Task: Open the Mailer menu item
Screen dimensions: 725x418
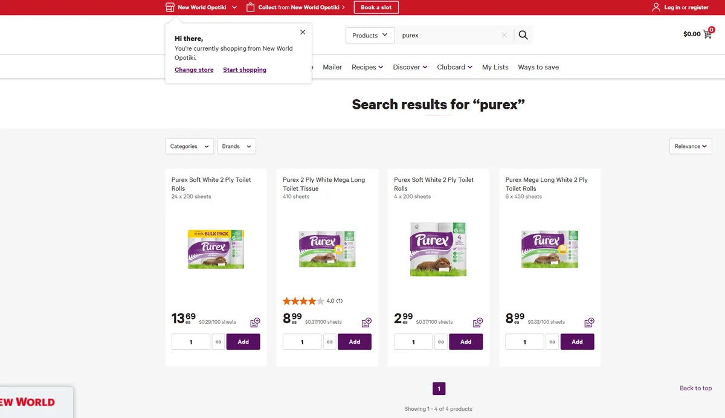Action: 332,67
